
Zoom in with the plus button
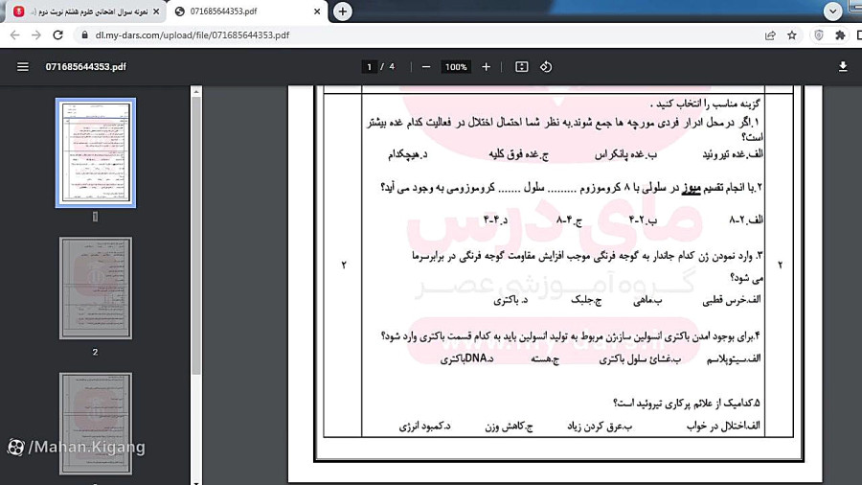486,66
